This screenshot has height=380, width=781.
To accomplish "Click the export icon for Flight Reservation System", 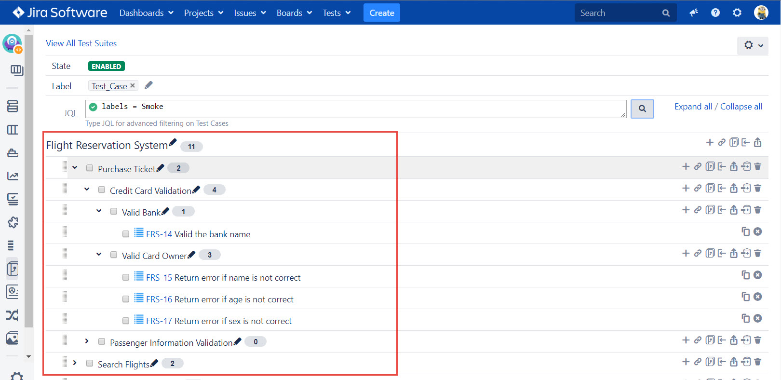I will [758, 142].
